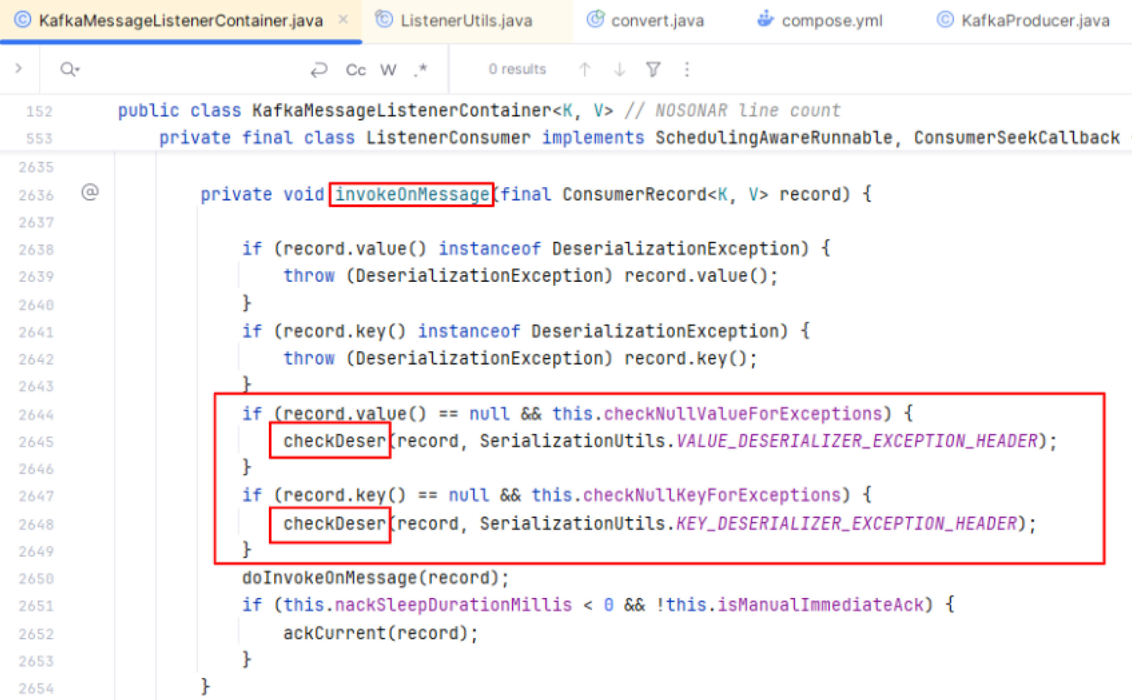Open the KafkaProducer.java tab
This screenshot has height=700, width=1132.
1035,21
